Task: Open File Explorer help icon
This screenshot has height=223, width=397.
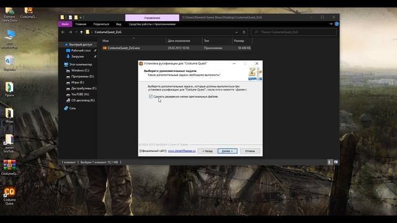Action: pyautogui.click(x=336, y=24)
